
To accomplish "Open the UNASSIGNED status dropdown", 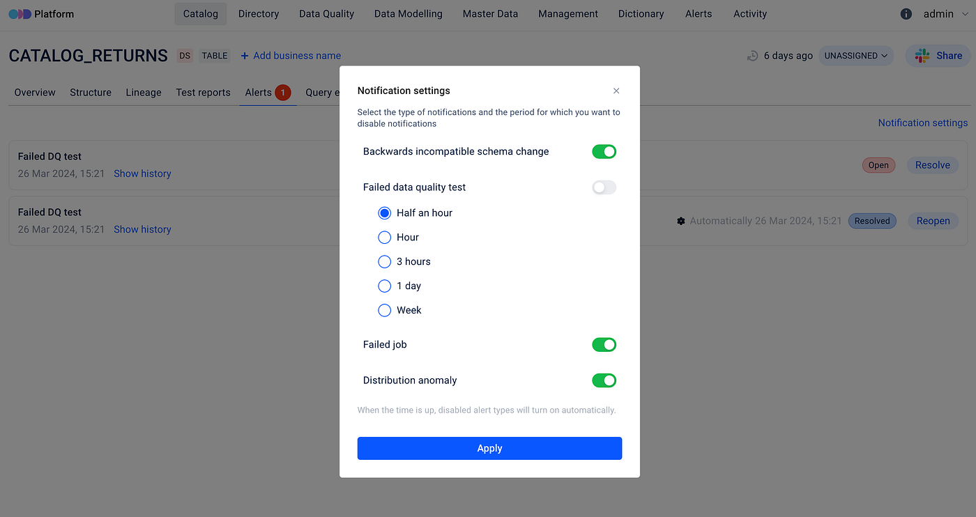I will point(856,56).
